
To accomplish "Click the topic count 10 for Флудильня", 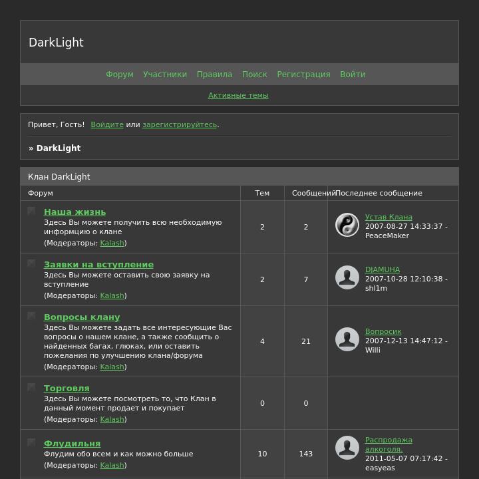I will click(x=262, y=454).
